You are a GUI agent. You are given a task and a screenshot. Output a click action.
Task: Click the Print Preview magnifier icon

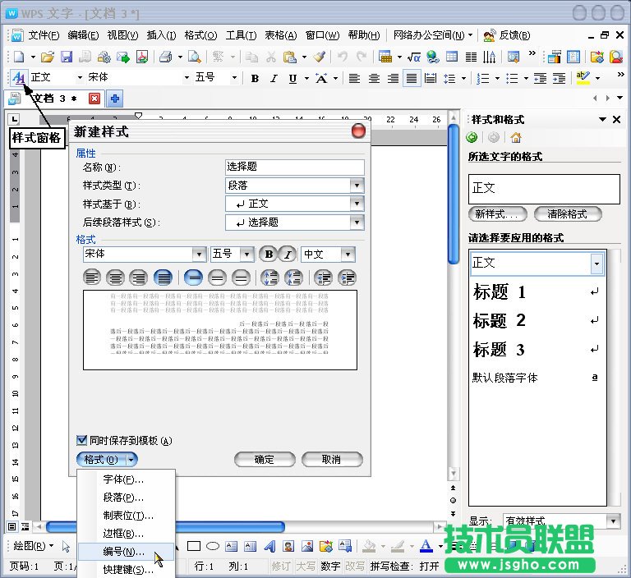pos(195,57)
